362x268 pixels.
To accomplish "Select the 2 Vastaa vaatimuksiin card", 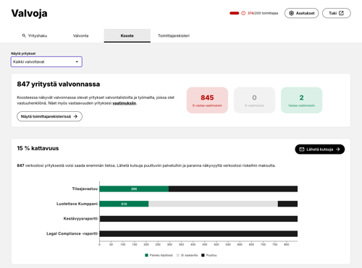I will pyautogui.click(x=301, y=100).
